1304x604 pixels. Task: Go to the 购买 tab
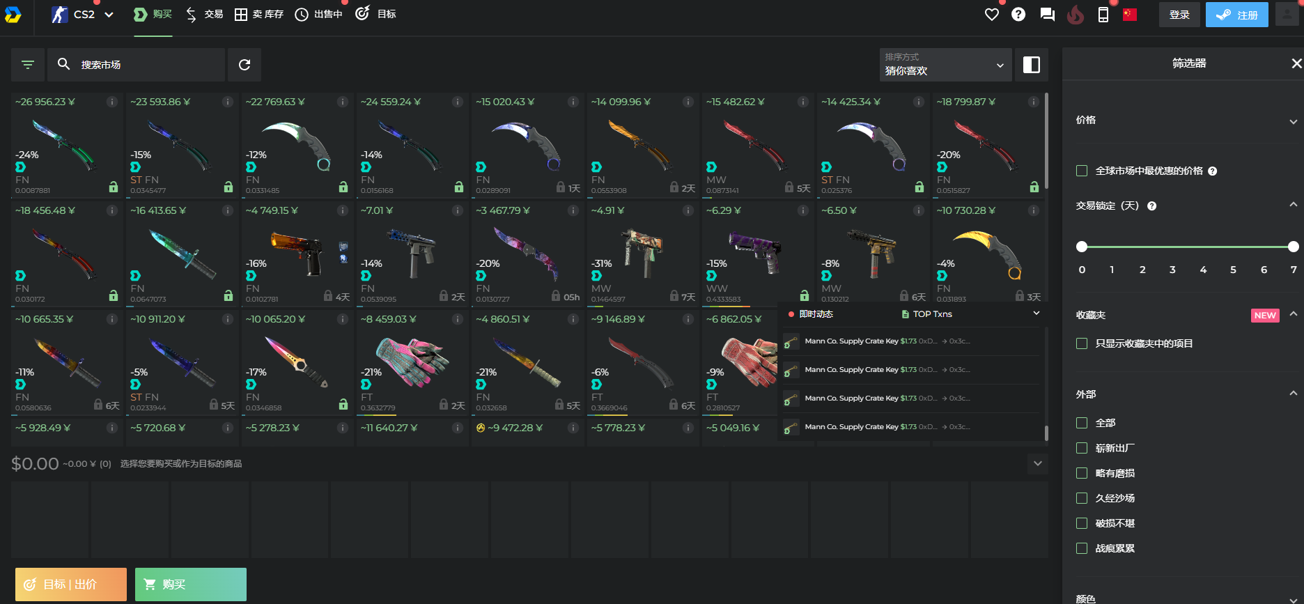point(153,15)
